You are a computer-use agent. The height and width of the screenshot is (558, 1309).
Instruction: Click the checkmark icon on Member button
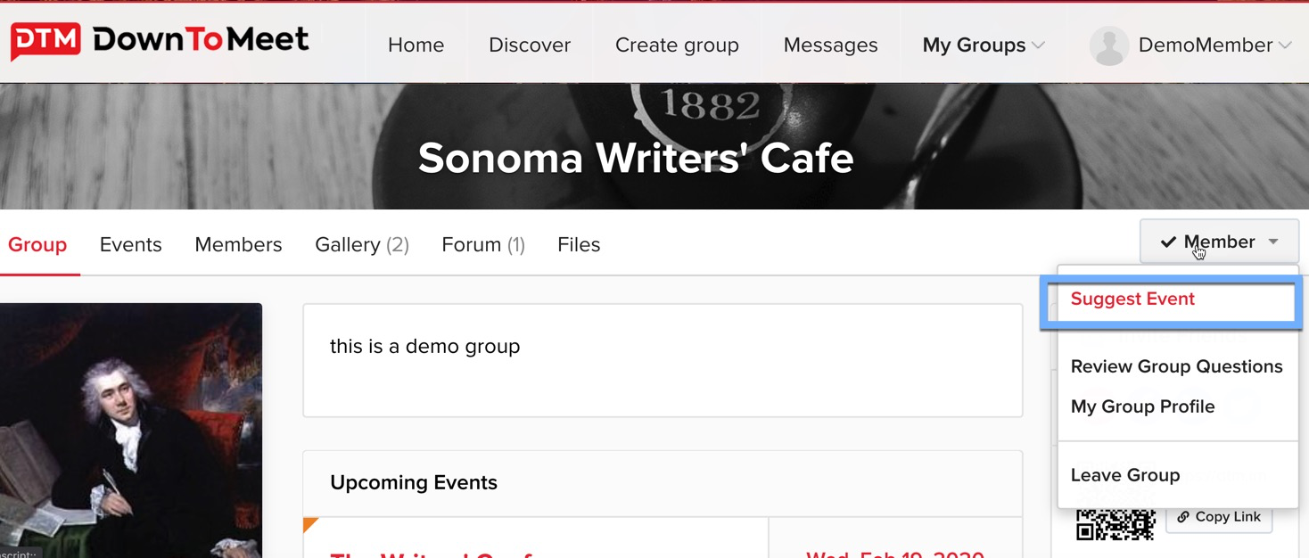click(1168, 242)
